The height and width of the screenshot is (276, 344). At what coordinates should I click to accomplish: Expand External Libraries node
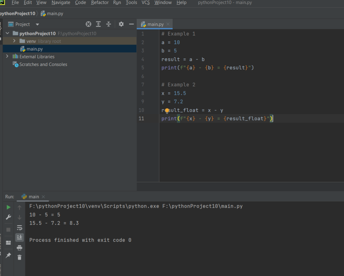coord(7,57)
